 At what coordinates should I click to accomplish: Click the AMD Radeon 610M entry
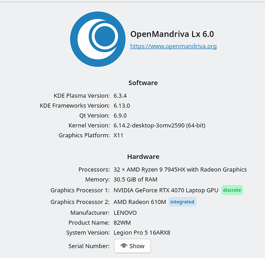click(x=139, y=202)
